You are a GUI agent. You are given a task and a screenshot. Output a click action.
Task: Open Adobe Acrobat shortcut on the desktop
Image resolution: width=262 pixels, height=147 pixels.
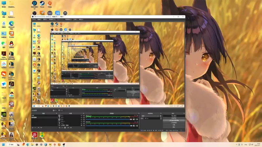pyautogui.click(x=4, y=55)
